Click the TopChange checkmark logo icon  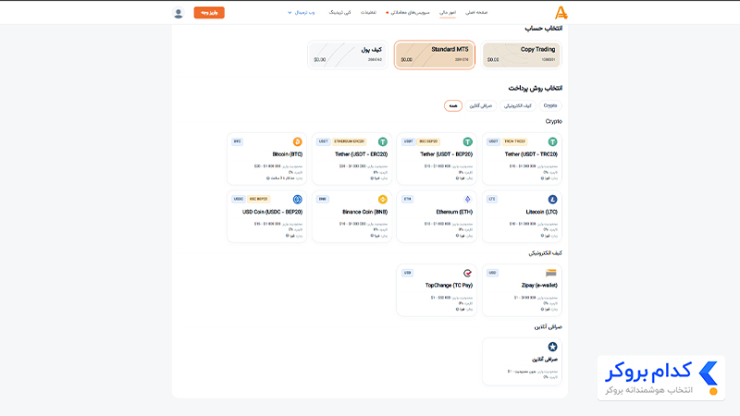(x=467, y=273)
